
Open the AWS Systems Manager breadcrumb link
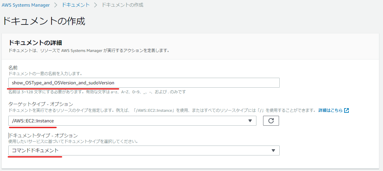pyautogui.click(x=26, y=5)
